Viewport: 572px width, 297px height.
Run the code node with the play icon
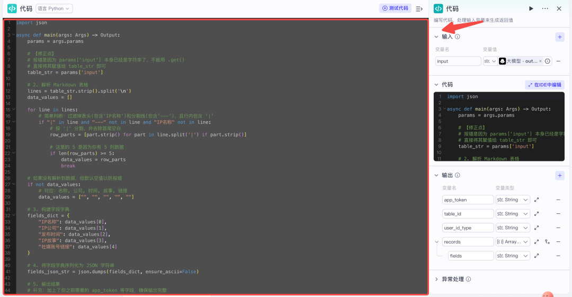531,8
